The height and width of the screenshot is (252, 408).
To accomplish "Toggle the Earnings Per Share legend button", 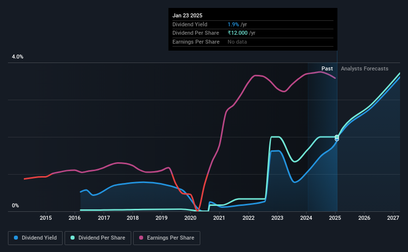I will [x=166, y=238].
